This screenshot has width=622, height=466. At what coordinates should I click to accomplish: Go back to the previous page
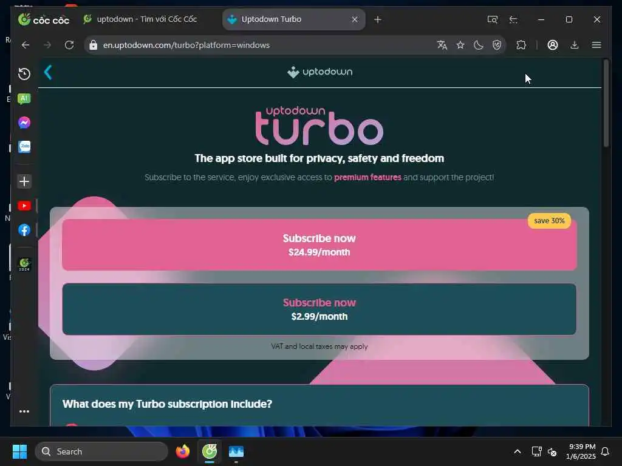(26, 45)
